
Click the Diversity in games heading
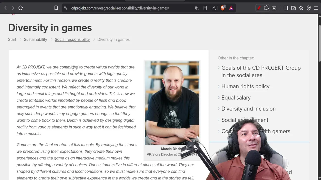click(50, 28)
